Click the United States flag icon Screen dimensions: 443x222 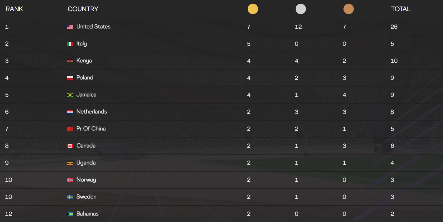(70, 27)
